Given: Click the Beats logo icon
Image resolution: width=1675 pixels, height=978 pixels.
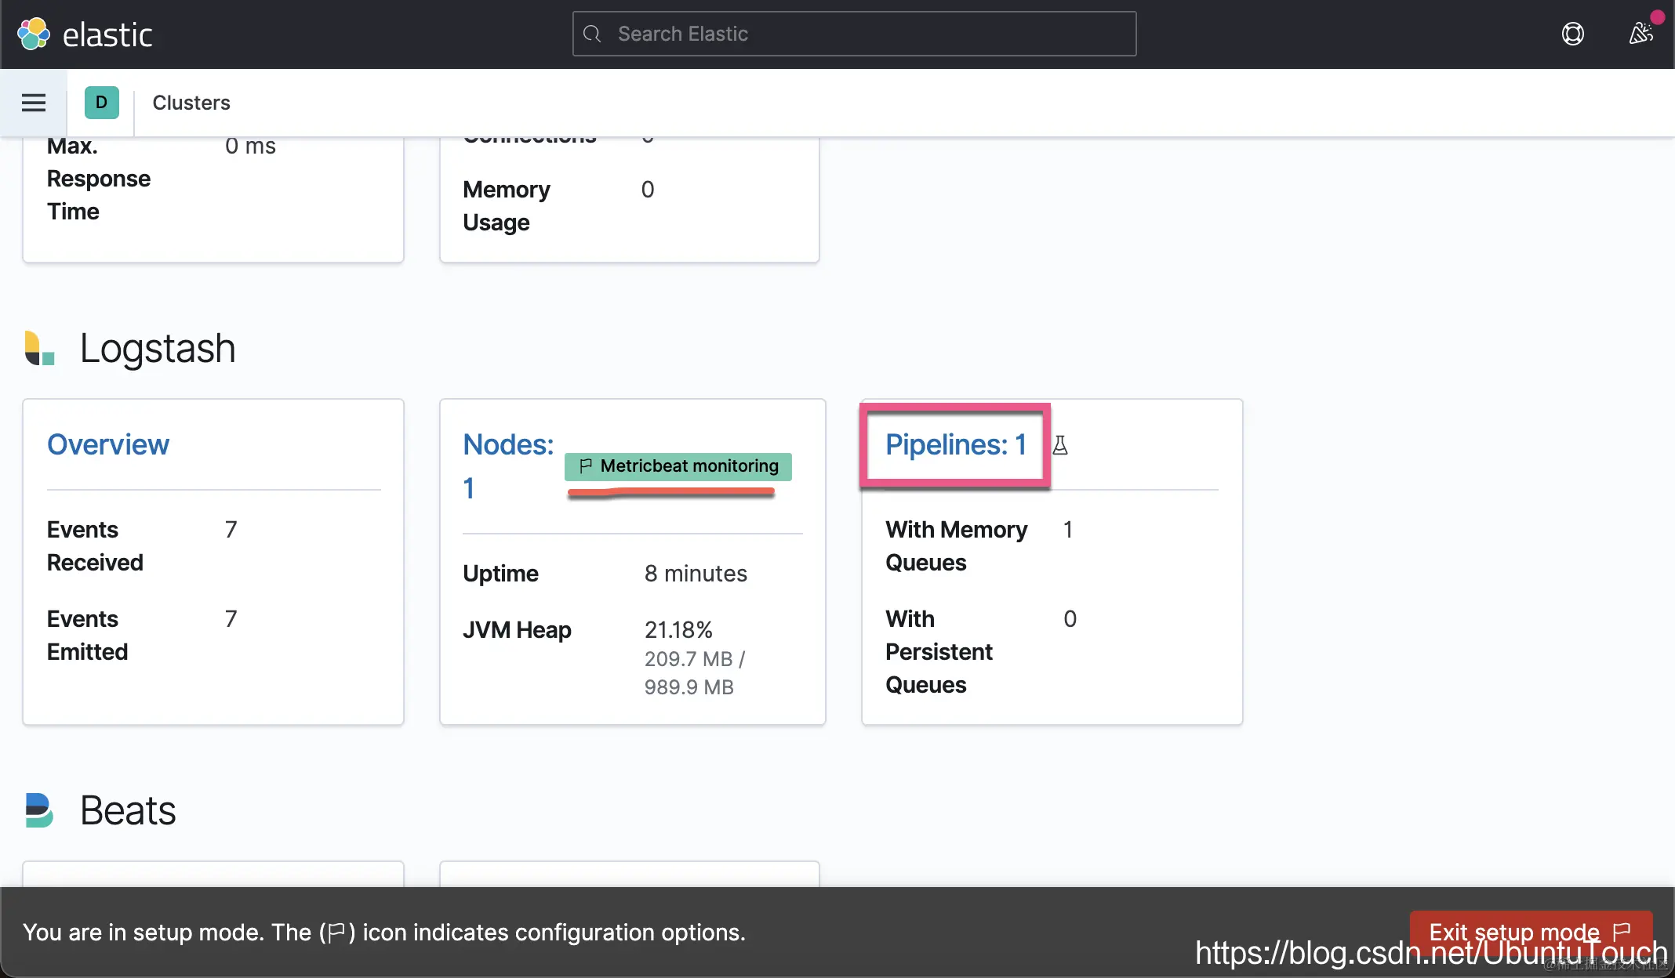Looking at the screenshot, I should coord(39,810).
